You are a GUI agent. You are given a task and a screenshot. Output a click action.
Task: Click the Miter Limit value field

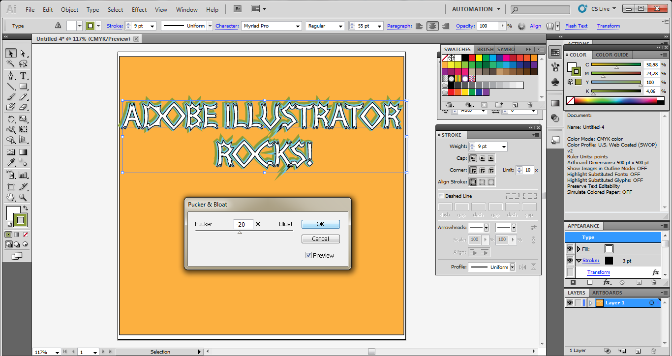[528, 170]
